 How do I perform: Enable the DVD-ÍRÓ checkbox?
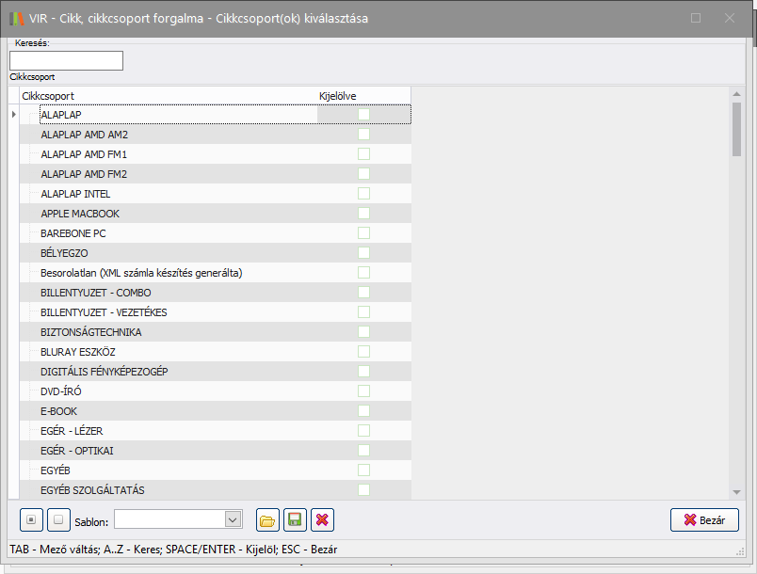(363, 391)
